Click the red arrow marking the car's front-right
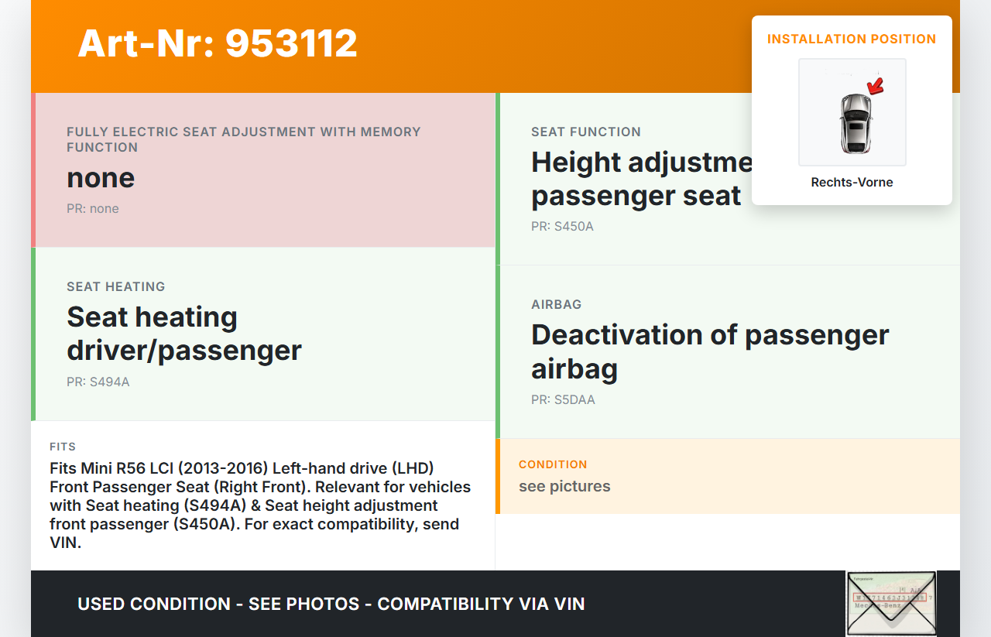The width and height of the screenshot is (991, 637). (x=876, y=85)
